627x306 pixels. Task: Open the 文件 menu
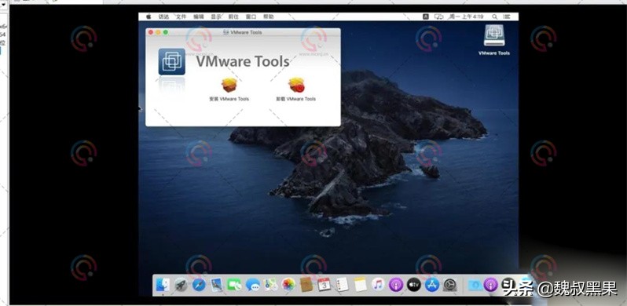(x=181, y=16)
